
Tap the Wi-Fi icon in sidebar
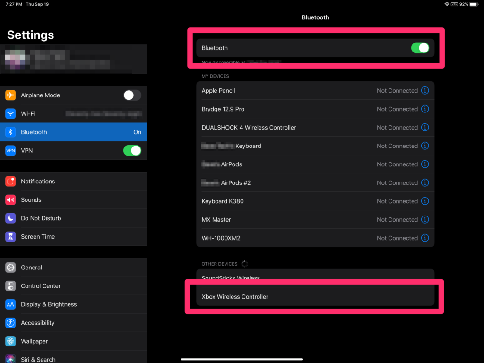coord(10,113)
